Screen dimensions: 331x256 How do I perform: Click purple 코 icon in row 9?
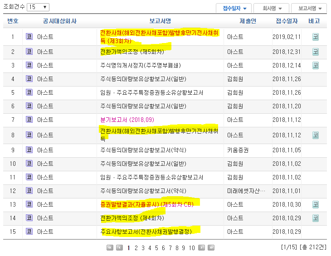coord(29,150)
